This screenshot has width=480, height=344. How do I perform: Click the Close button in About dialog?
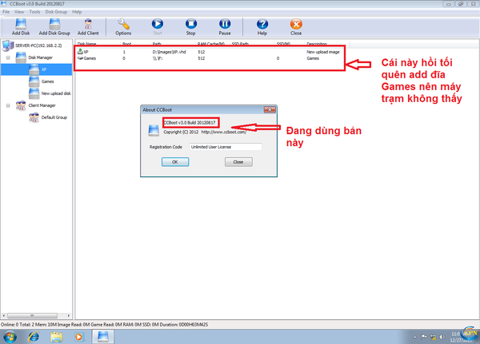tap(238, 162)
